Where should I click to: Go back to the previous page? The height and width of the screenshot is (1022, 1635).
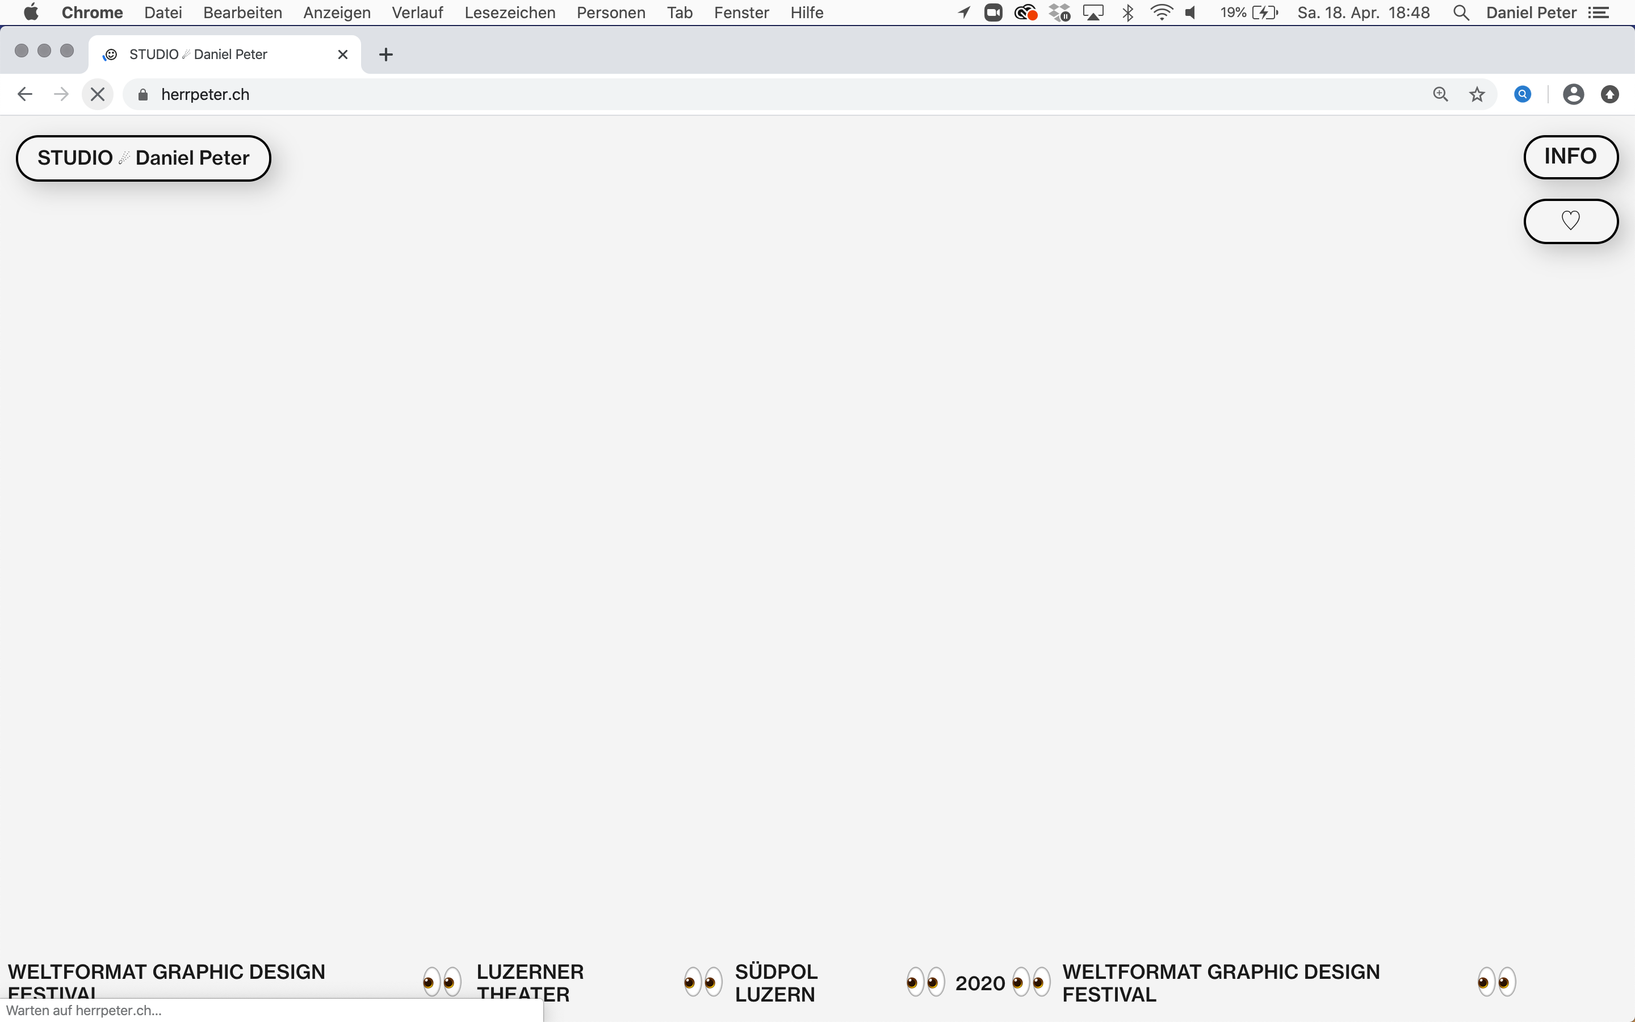coord(25,95)
